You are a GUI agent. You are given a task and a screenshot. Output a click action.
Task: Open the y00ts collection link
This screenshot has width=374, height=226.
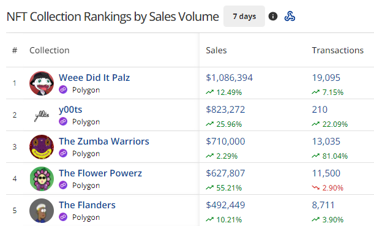70,110
